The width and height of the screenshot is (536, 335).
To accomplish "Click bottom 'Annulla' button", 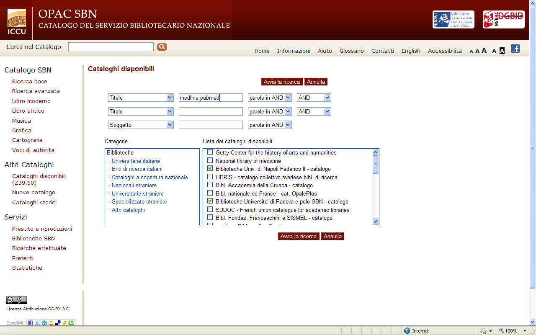I will point(332,236).
